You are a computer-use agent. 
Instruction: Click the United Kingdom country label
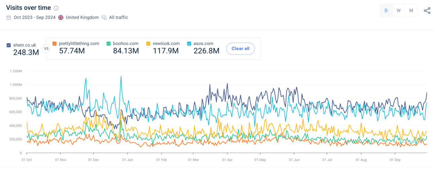[x=82, y=17]
